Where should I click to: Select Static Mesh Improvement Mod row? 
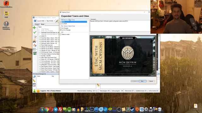tap(49, 57)
